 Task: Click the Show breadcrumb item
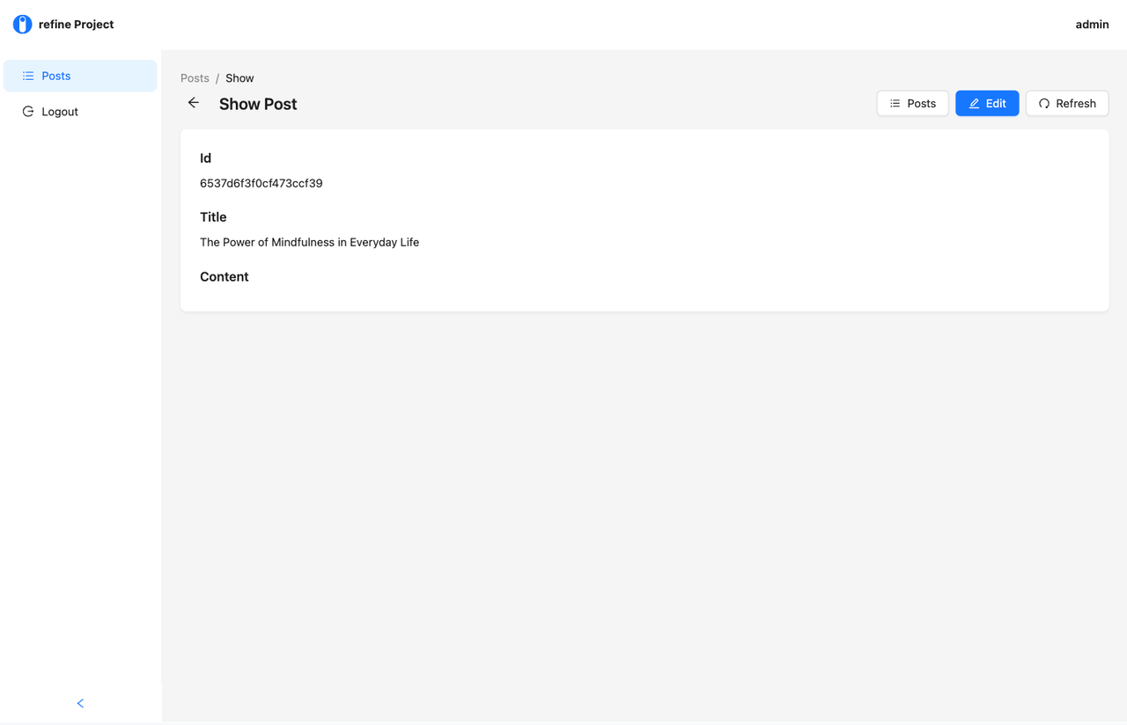coord(239,78)
